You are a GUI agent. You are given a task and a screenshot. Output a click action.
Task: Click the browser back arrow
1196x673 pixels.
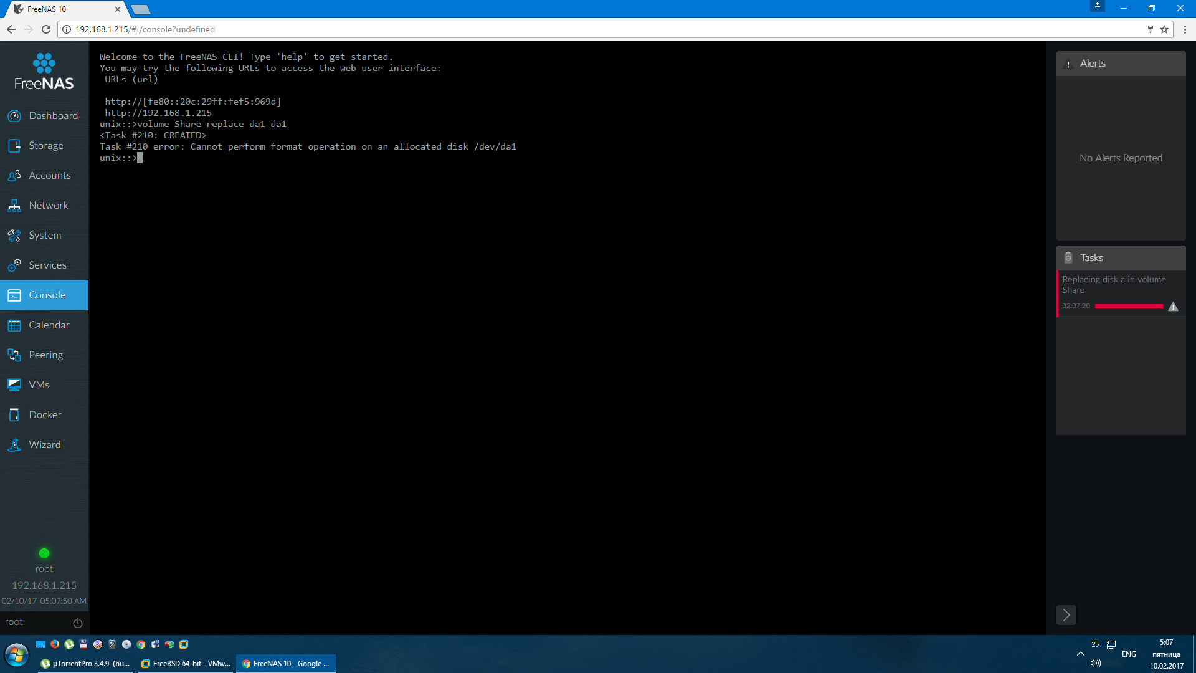11,29
